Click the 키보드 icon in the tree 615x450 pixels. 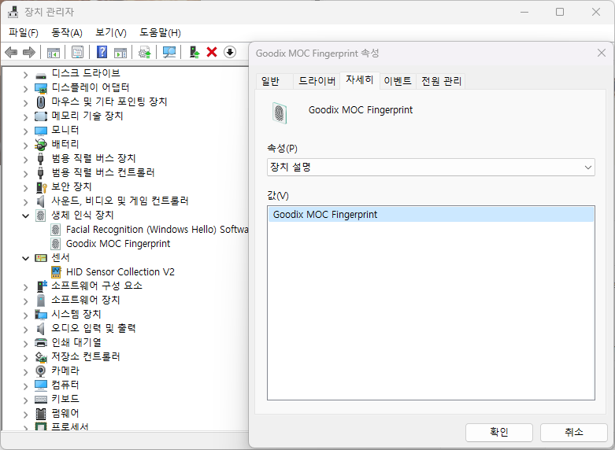pos(41,399)
